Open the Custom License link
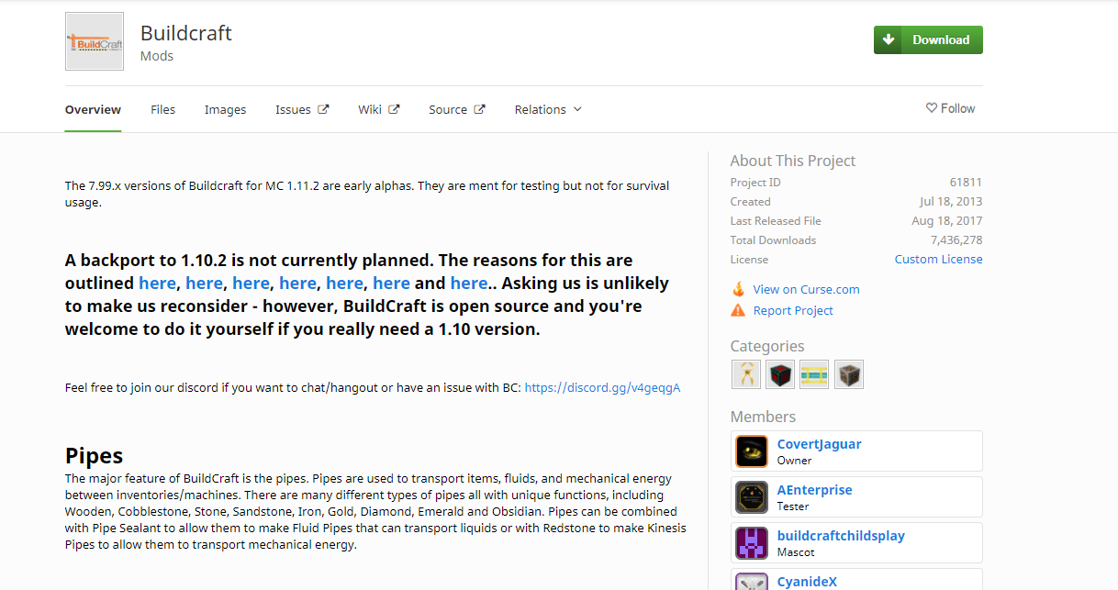Viewport: 1118px width, 590px height. [x=938, y=260]
